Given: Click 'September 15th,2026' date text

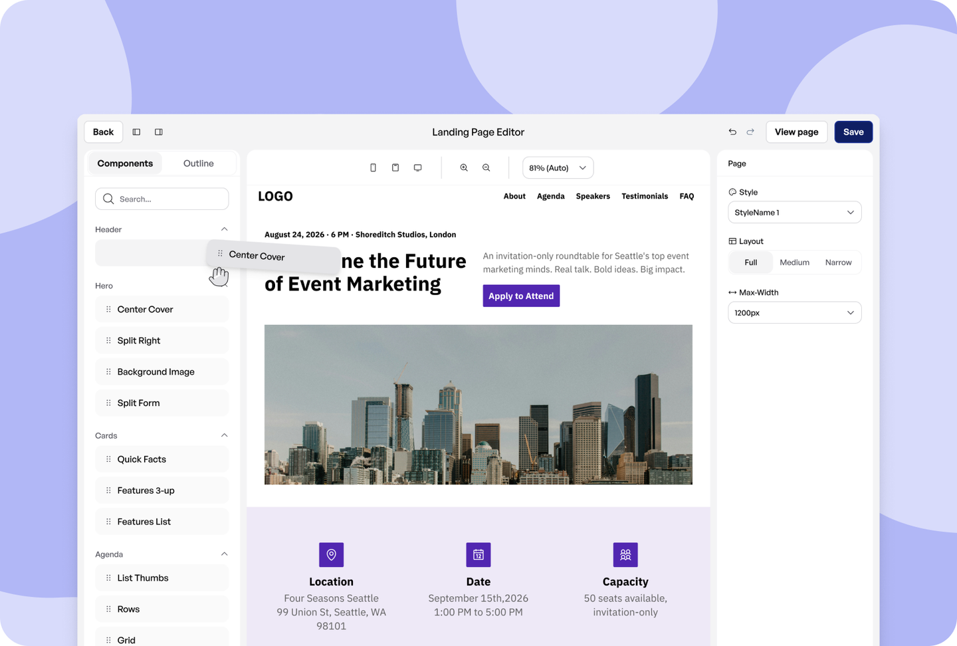Looking at the screenshot, I should click(x=478, y=598).
